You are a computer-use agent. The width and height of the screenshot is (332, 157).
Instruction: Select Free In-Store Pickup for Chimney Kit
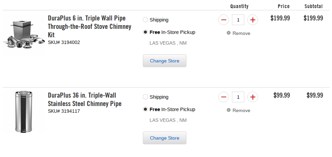145,32
